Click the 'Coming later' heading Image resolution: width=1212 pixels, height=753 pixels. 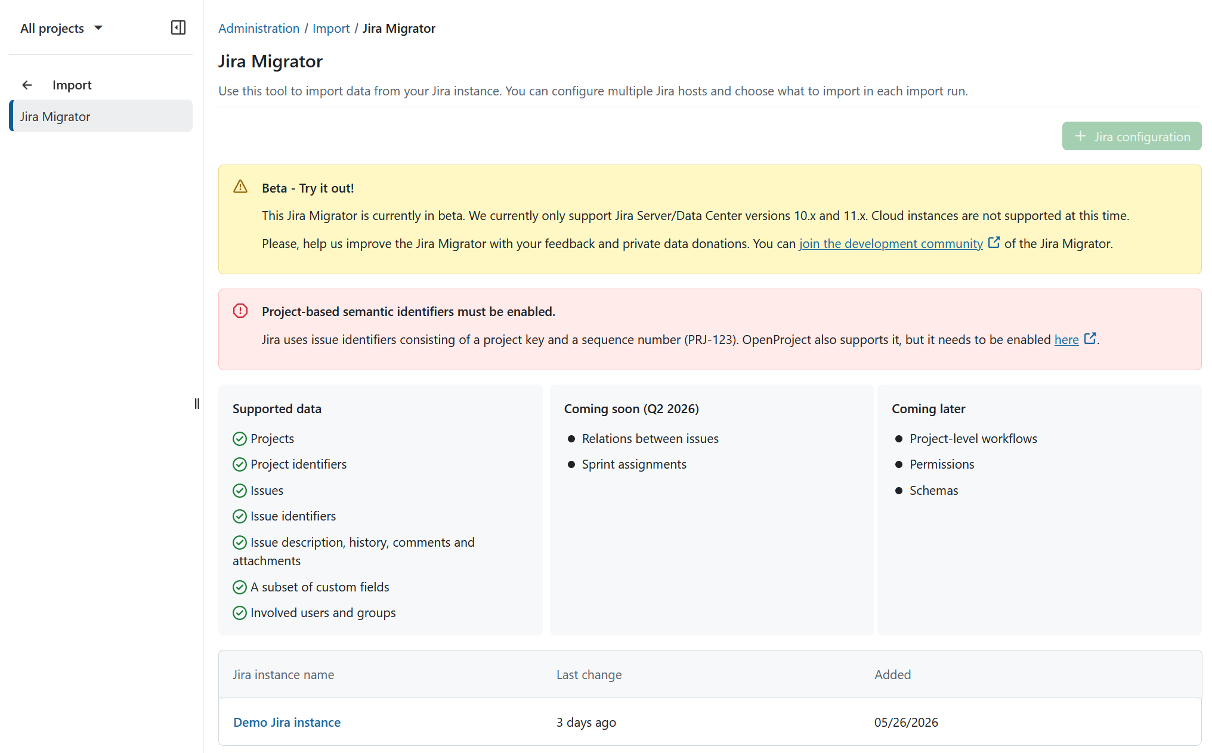[x=929, y=408]
